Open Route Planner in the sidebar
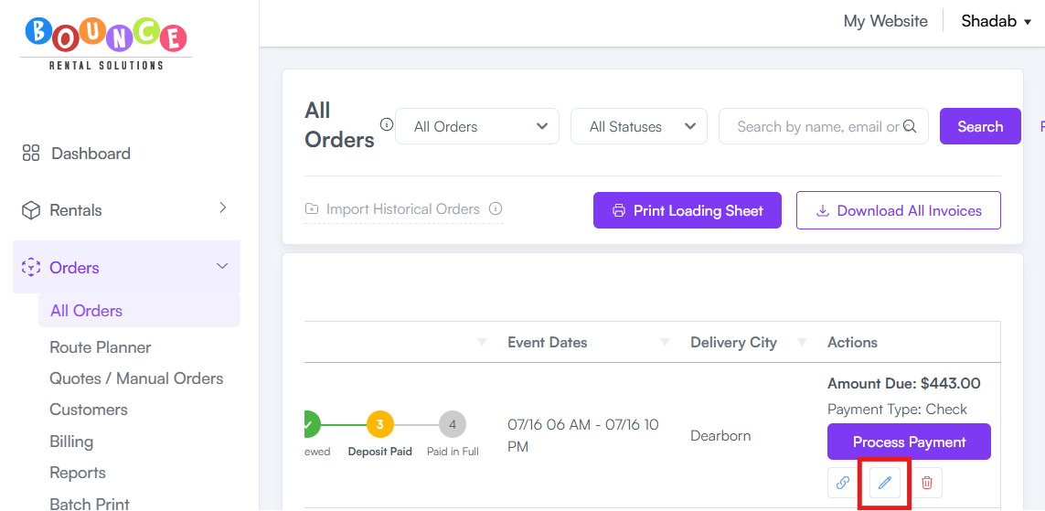This screenshot has width=1045, height=511. (100, 347)
